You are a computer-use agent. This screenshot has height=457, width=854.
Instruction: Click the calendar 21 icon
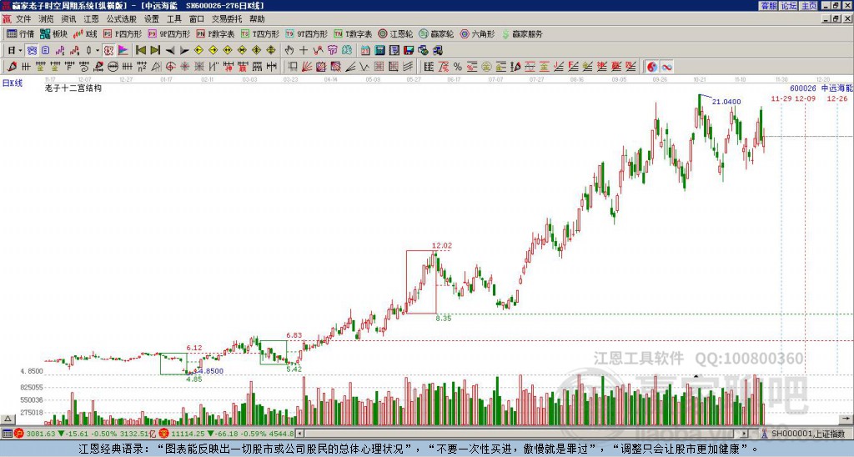365,51
